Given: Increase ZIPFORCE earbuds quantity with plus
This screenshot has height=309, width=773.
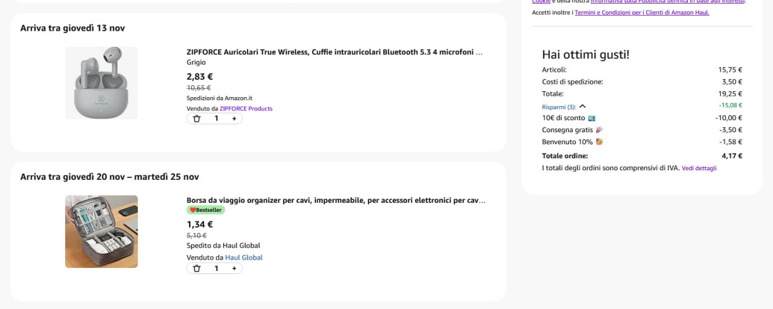Looking at the screenshot, I should pos(234,119).
